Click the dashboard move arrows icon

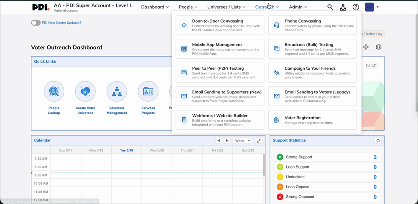pos(366,47)
